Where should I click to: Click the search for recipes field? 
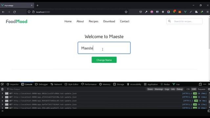point(184,21)
